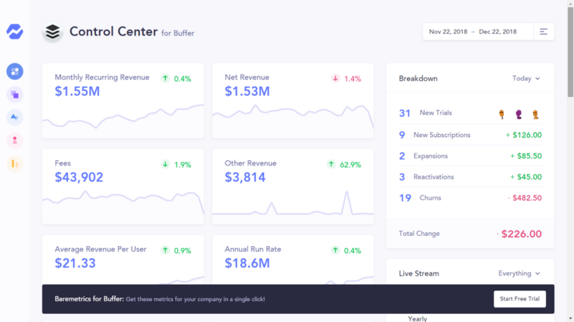
Task: Click the + $45.00 reactivations amount
Action: tap(526, 176)
